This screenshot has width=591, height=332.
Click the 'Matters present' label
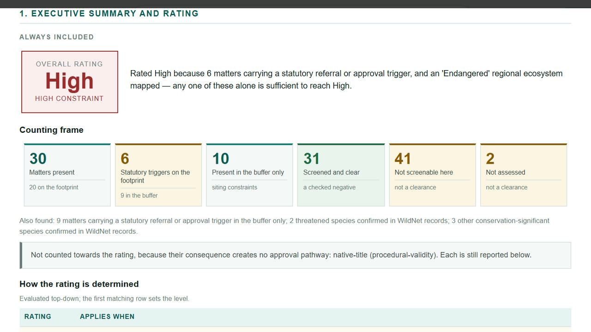coord(52,172)
